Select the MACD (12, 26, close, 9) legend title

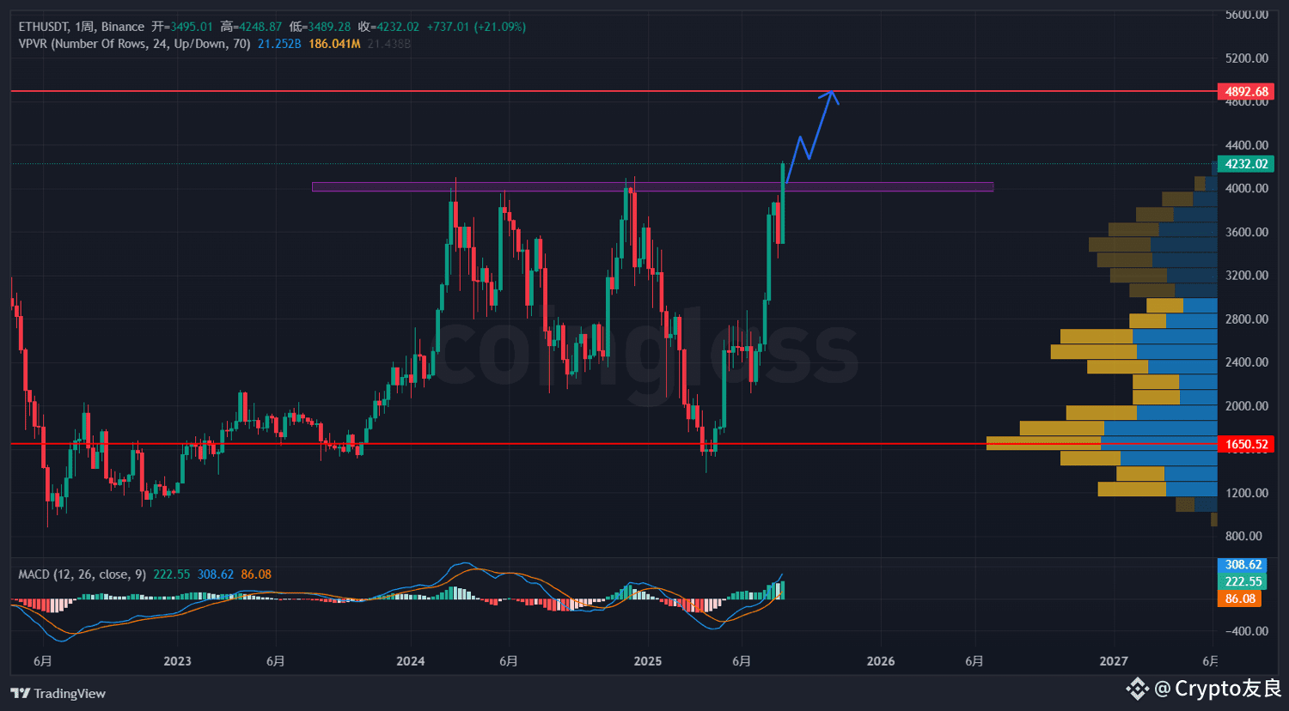(82, 574)
